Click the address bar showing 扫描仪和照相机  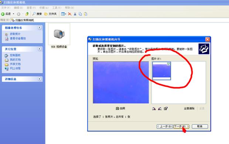click(x=120, y=20)
